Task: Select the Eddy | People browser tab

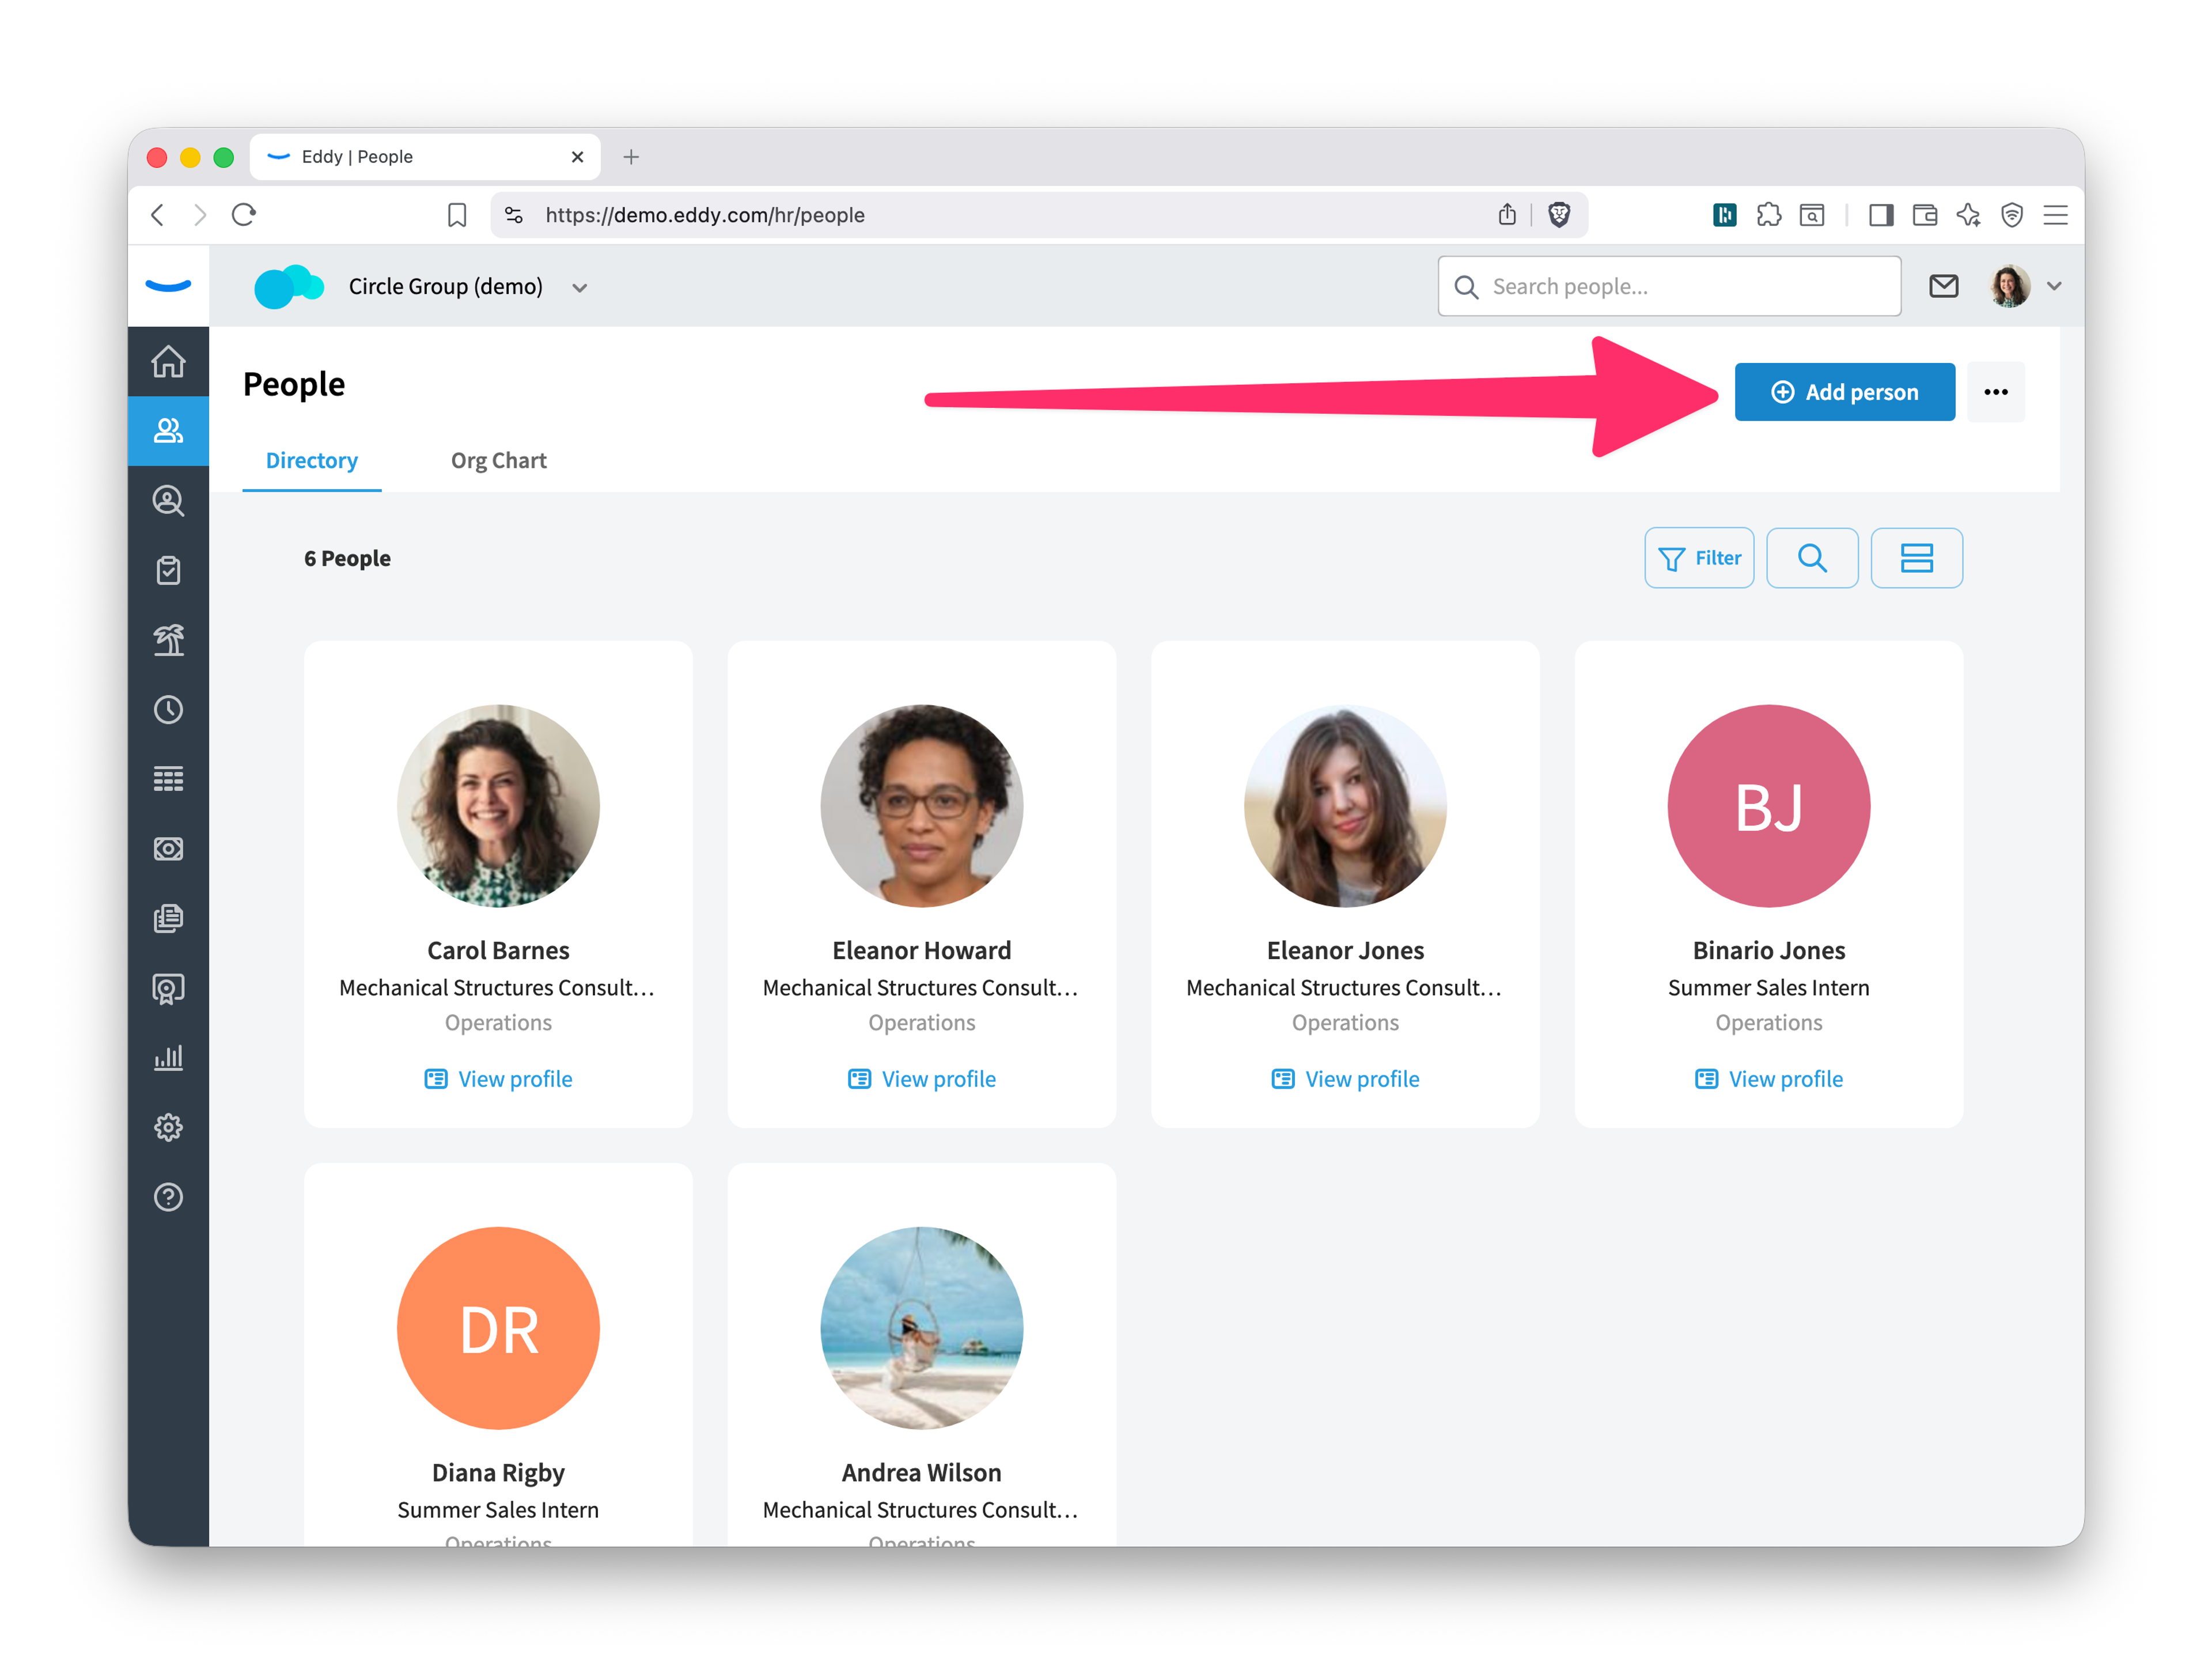Action: click(425, 157)
